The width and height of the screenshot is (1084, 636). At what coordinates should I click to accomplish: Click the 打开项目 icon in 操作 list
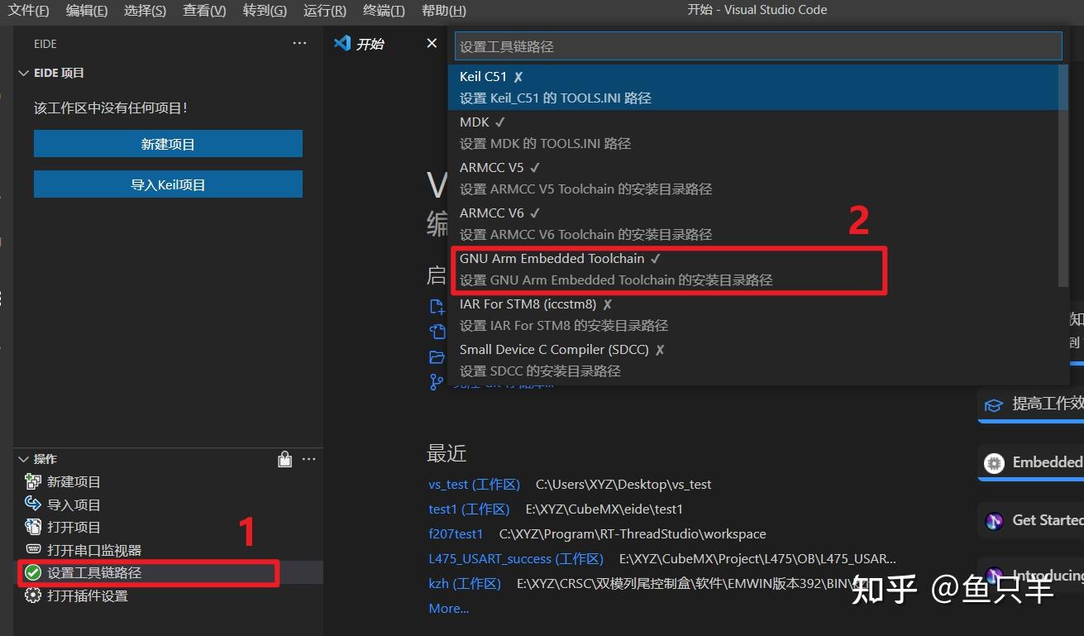tap(32, 527)
